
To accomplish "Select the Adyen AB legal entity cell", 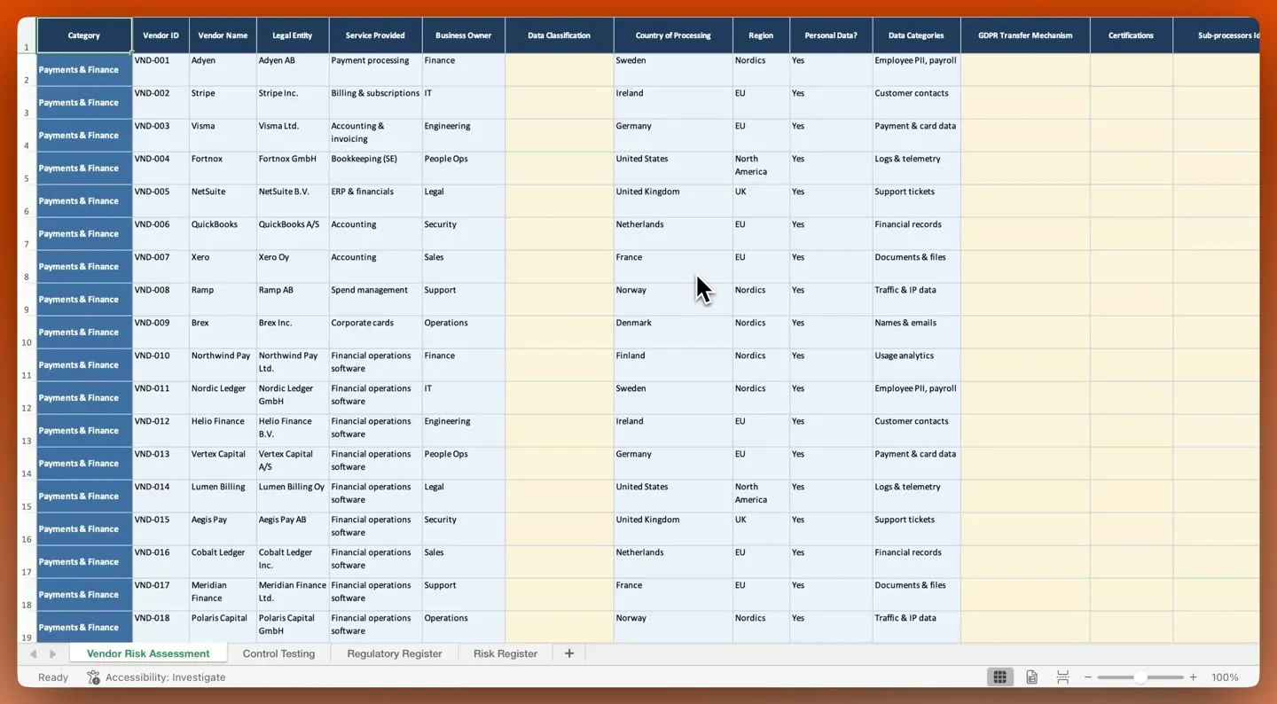I will coord(293,70).
